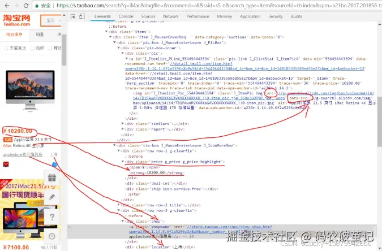
Task: Collapse the price g_price-highlight node
Action: pos(123,162)
